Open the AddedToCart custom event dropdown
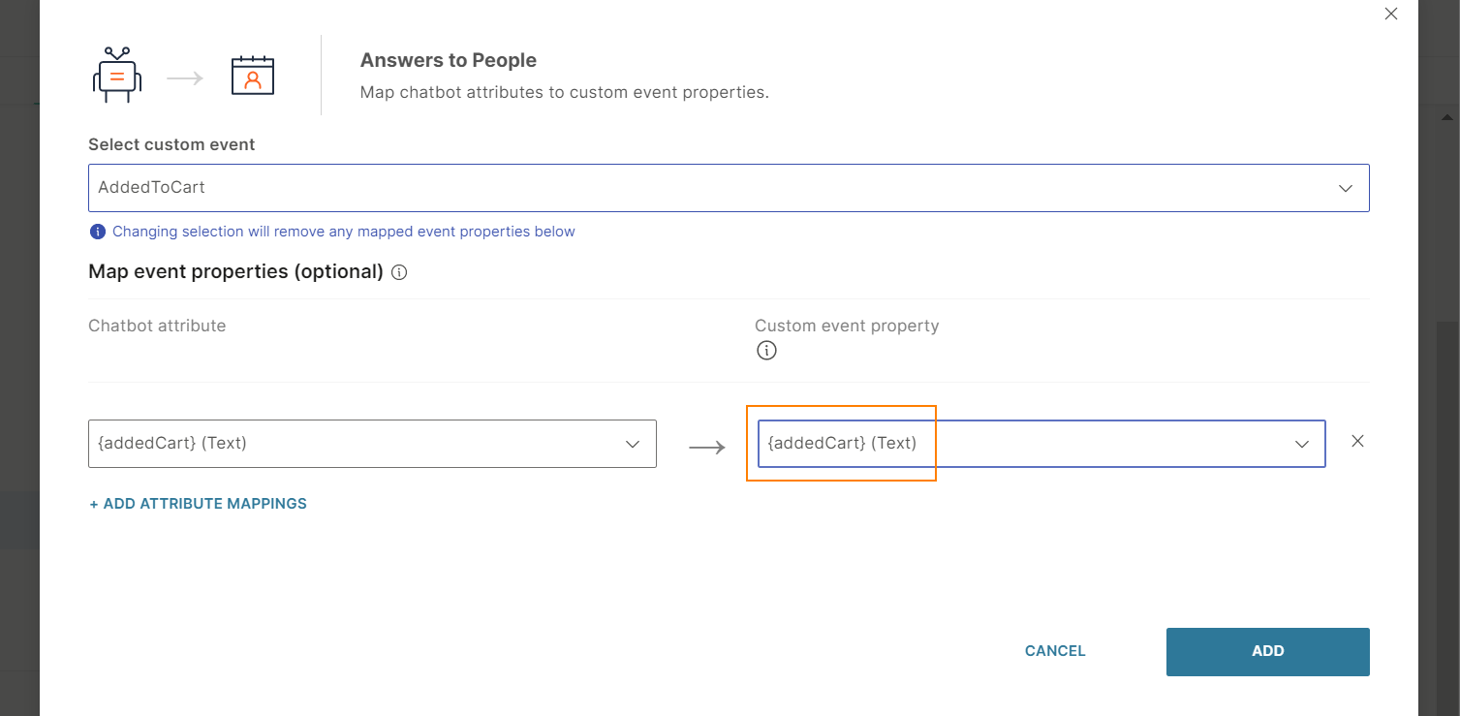The image size is (1460, 716). [x=729, y=188]
